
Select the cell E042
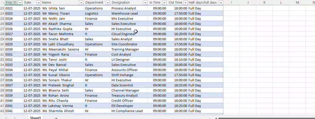(x=14, y=111)
